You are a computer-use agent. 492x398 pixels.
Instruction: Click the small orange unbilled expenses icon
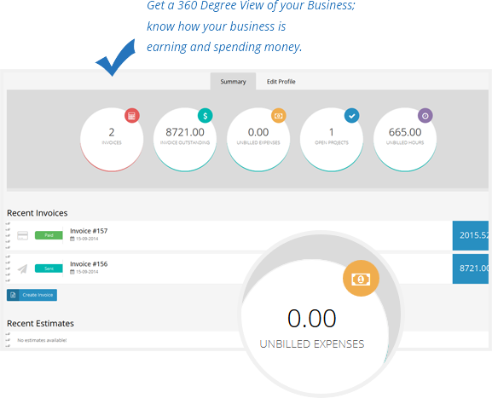279,116
